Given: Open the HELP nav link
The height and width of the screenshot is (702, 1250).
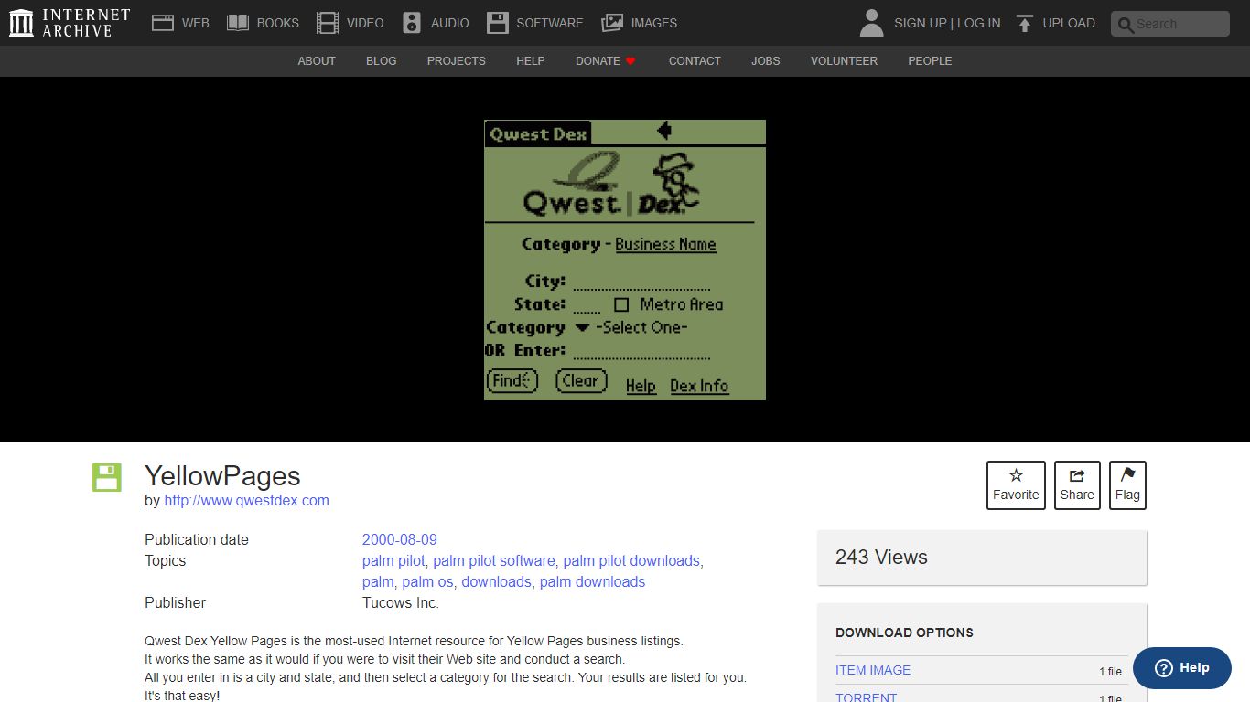Looking at the screenshot, I should click(x=531, y=61).
